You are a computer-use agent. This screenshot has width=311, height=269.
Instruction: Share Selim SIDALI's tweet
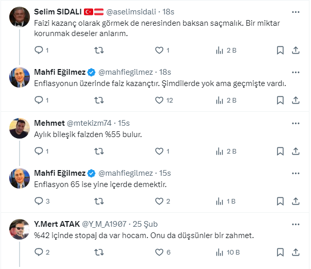point(296,51)
